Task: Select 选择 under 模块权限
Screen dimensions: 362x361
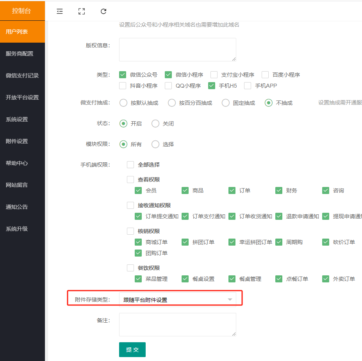Action: click(155, 144)
